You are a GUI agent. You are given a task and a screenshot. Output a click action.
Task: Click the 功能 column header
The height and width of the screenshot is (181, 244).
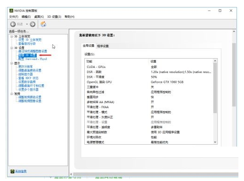pyautogui.click(x=117, y=61)
